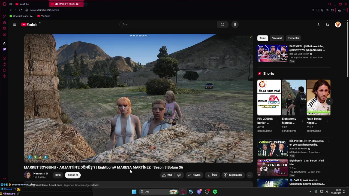This screenshot has height=196, width=349.
Task: Reload the current page
Action: (20, 10)
